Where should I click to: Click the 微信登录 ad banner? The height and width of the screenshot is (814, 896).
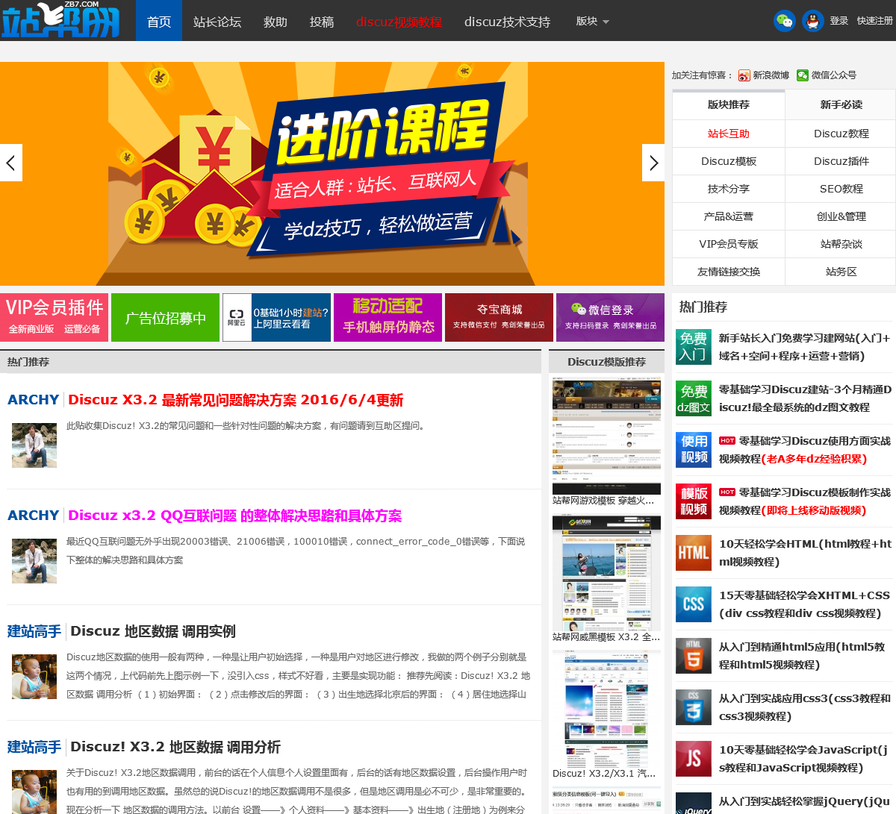coord(610,317)
